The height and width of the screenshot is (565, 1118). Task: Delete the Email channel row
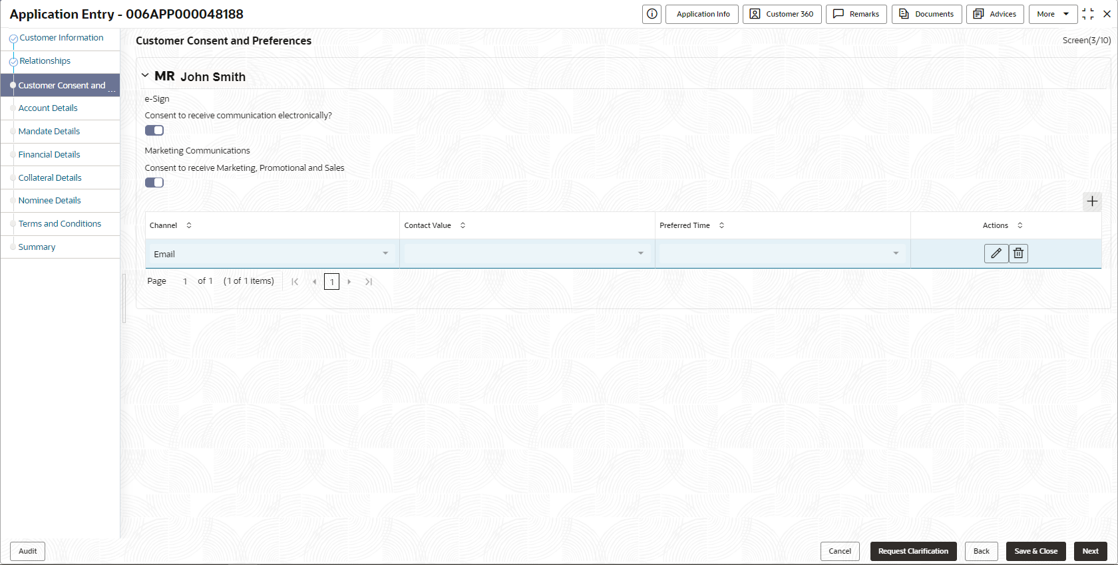click(x=1018, y=253)
